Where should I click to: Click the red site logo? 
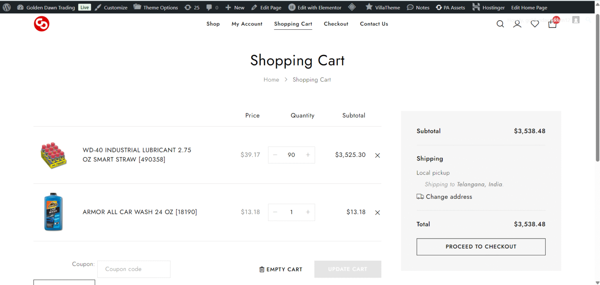click(x=41, y=24)
